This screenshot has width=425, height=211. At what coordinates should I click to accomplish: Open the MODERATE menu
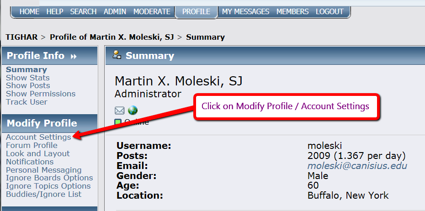coord(152,11)
